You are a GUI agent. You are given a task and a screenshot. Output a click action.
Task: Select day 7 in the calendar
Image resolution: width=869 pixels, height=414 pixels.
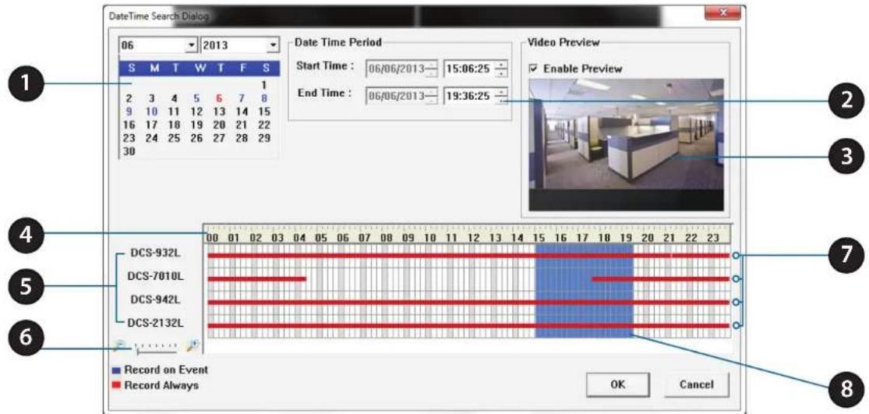(242, 98)
